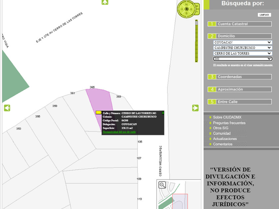Open Otros SIG link
Screen dimensions: 279x209
(221, 128)
